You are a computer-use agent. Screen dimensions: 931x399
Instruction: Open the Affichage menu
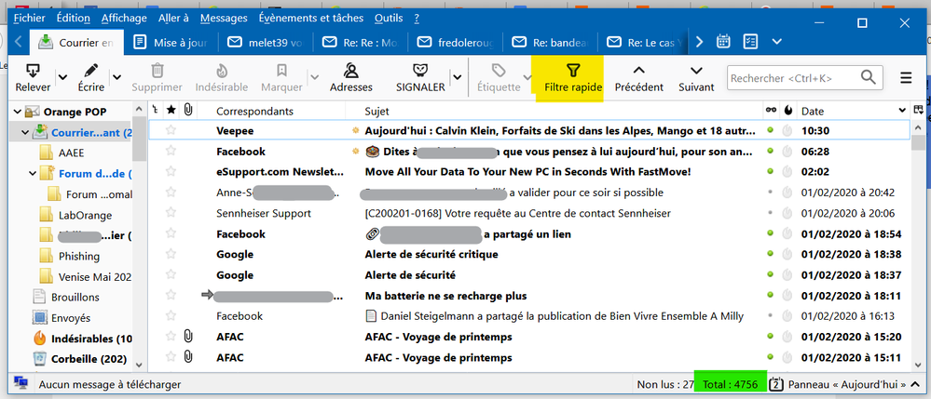click(x=123, y=18)
